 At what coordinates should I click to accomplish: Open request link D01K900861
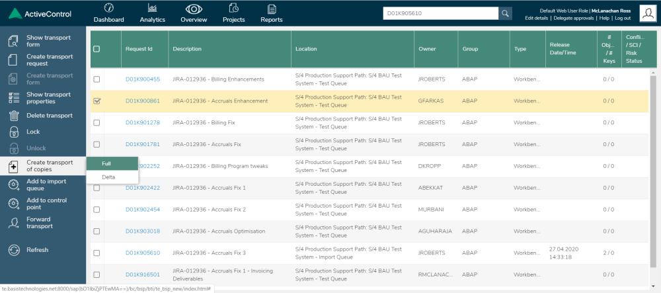click(143, 101)
